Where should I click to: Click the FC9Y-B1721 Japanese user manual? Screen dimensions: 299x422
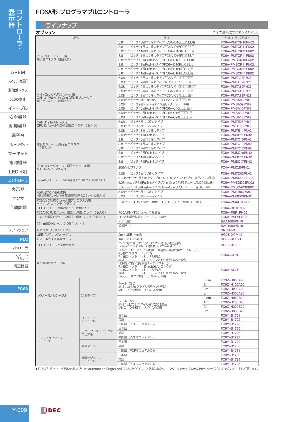[230, 315]
